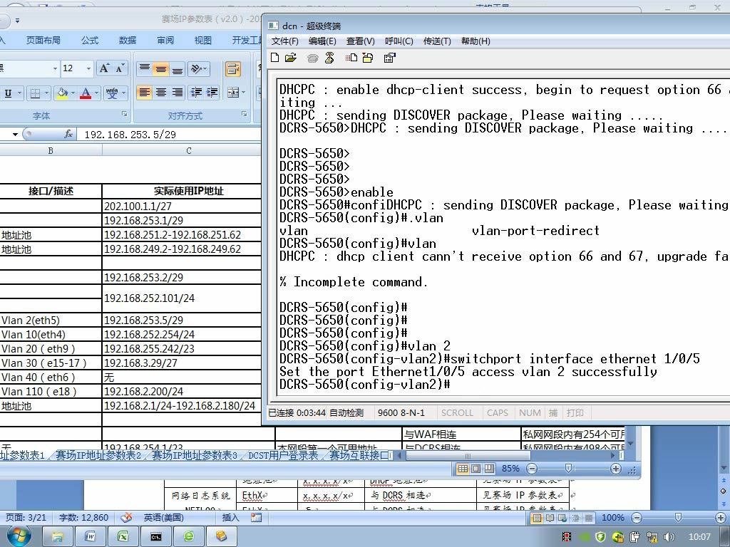This screenshot has height=547, width=730.
Task: Toggle Excel Wrap Text button
Action: click(233, 69)
